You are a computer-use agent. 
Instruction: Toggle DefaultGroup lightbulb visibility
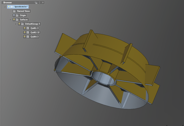pyautogui.click(x=19, y=24)
